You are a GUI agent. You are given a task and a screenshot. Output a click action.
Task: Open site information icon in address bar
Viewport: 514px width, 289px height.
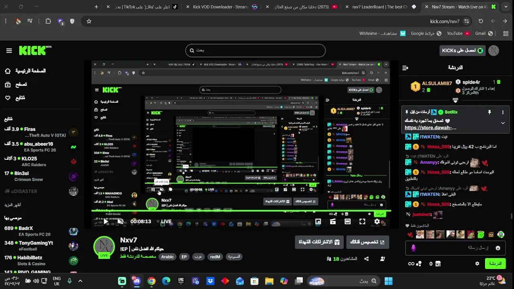pyautogui.click(x=467, y=21)
